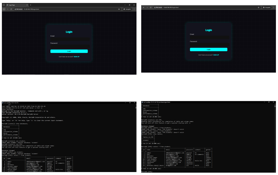Reload the 51.20.143.118 login page
Screen dimensions: 278x175
[x=11, y=9]
